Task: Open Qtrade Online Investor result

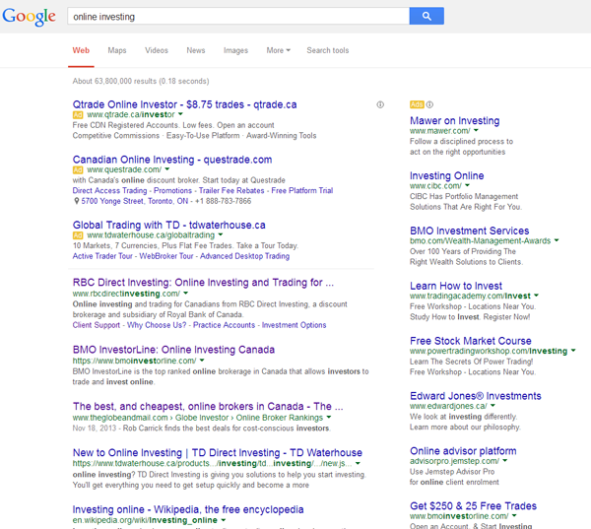Action: [x=185, y=104]
